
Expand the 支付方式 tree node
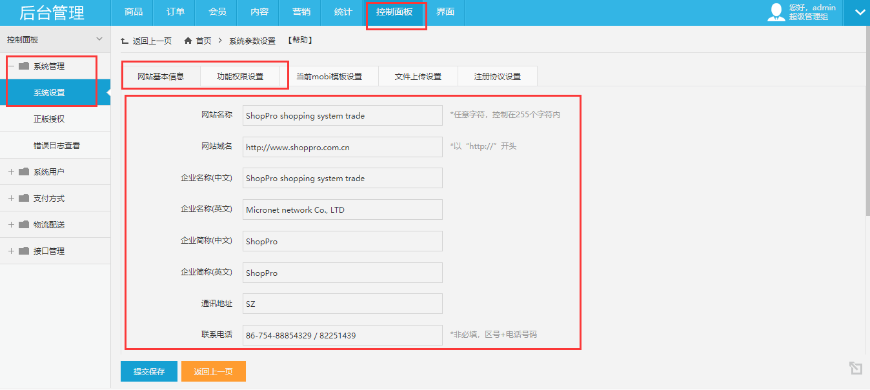pyautogui.click(x=11, y=198)
